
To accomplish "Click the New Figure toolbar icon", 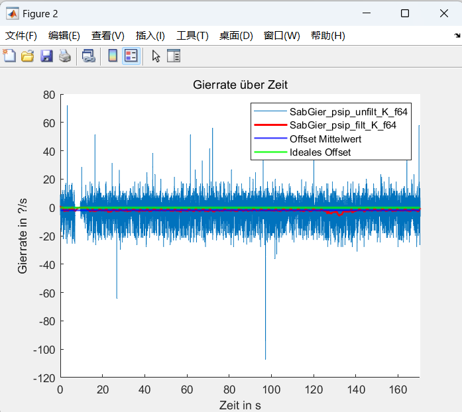I will pyautogui.click(x=9, y=56).
